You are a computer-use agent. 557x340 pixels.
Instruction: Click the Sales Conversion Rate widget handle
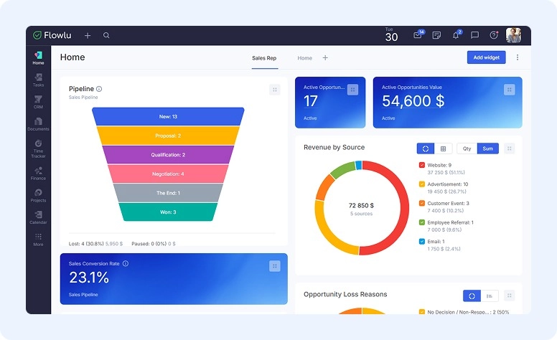point(275,266)
